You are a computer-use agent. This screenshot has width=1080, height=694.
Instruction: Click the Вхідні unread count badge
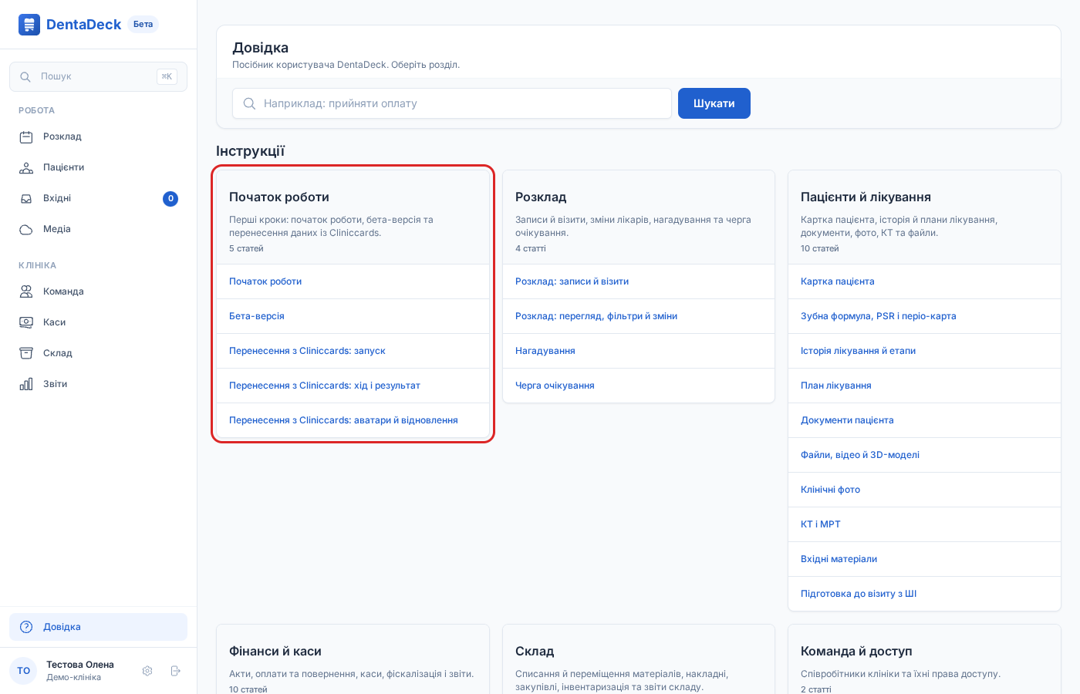tap(170, 199)
